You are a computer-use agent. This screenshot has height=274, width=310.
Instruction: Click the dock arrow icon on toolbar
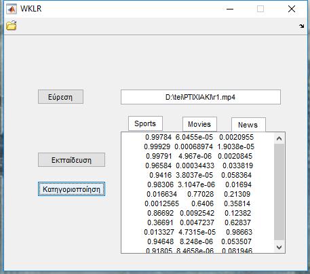pyautogui.click(x=301, y=26)
